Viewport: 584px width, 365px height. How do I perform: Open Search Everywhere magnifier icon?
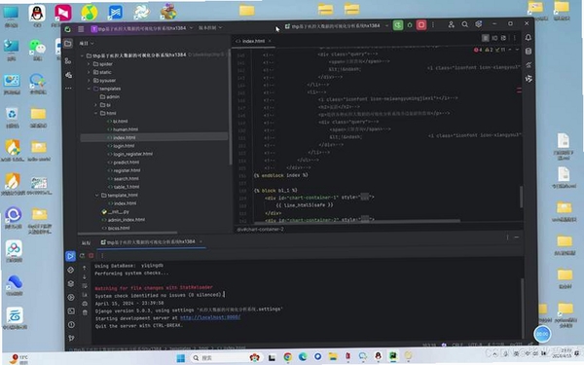coord(465,24)
